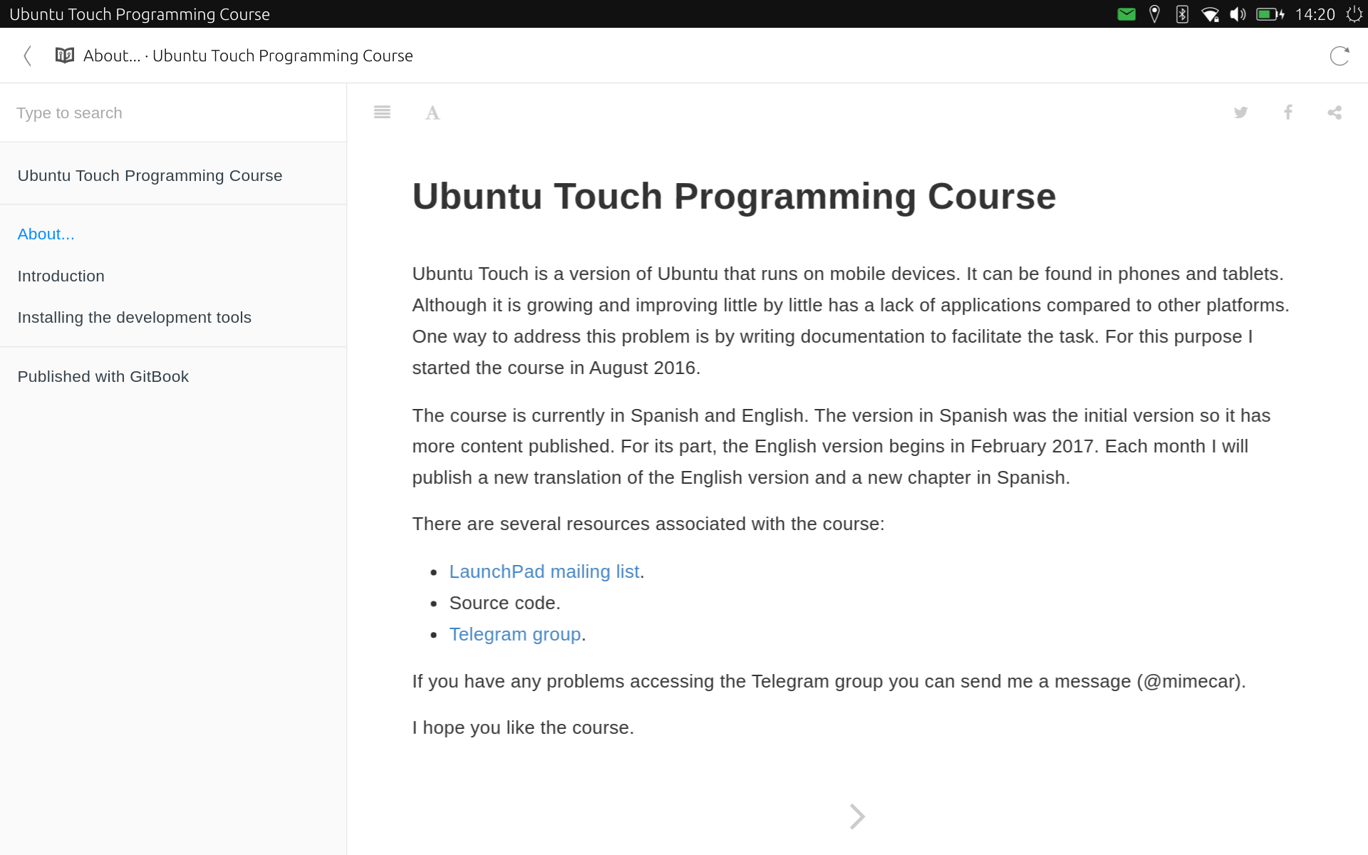Click the GitBook book icon in header
The height and width of the screenshot is (855, 1368).
pyautogui.click(x=64, y=56)
